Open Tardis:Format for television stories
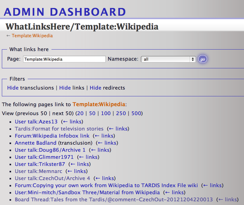This screenshot has height=205, width=244. [59, 129]
